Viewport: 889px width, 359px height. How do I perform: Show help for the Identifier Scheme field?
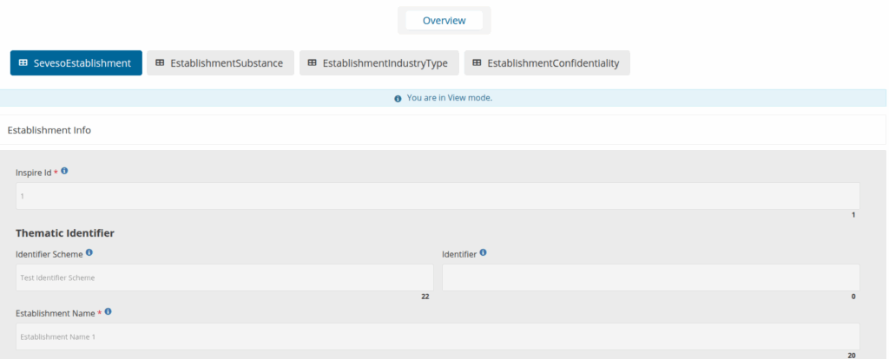click(x=89, y=253)
